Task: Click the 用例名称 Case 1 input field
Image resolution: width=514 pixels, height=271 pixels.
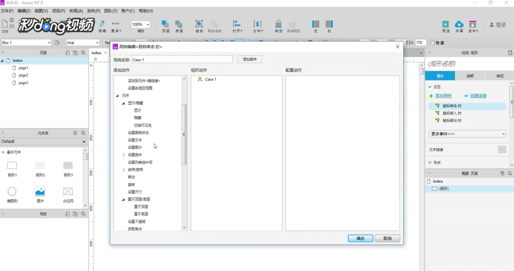Action: coord(182,59)
